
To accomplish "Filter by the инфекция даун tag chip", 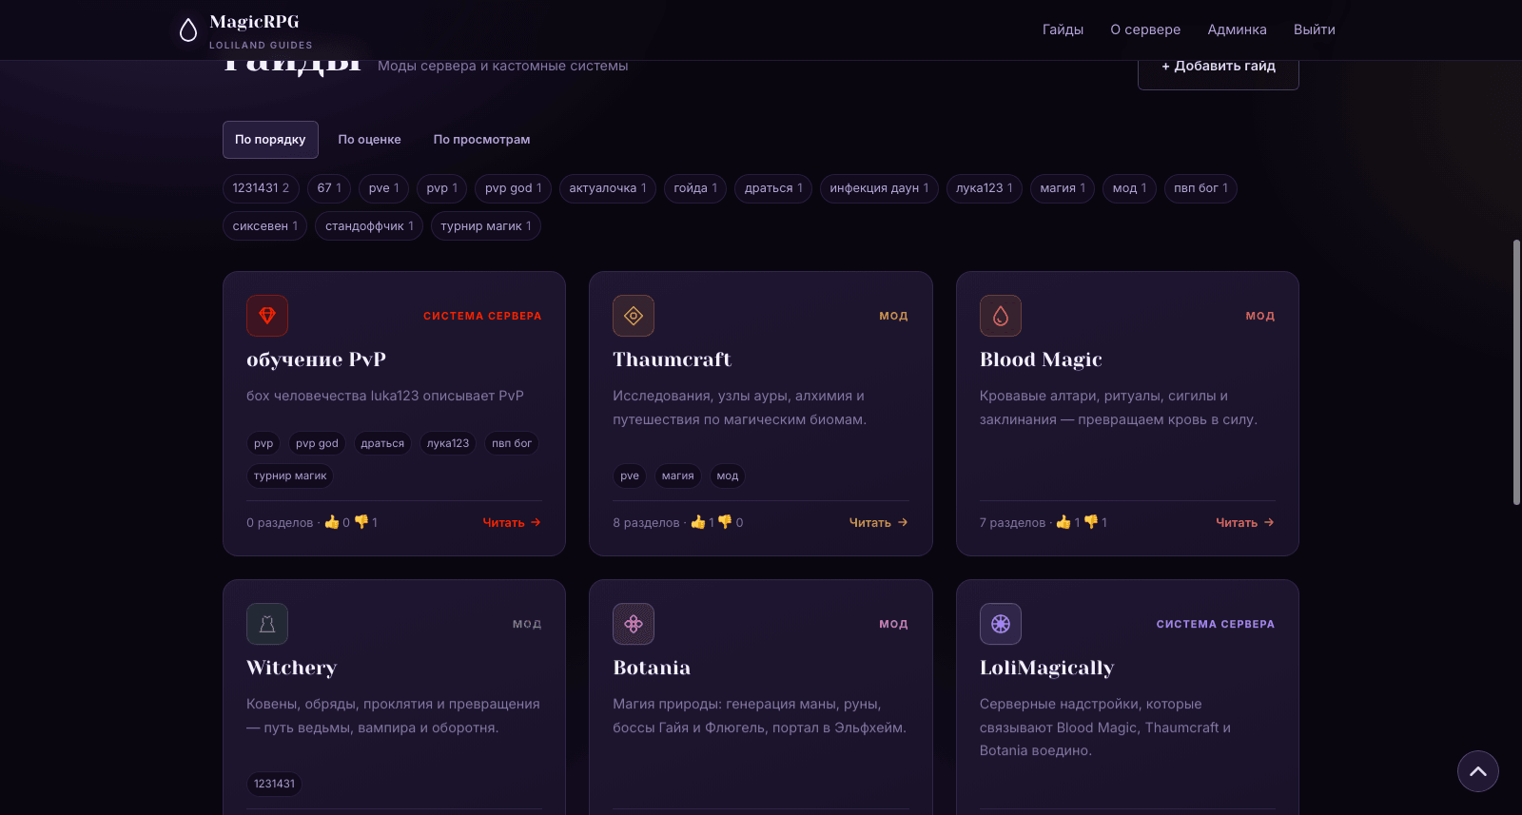I will [x=879, y=188].
